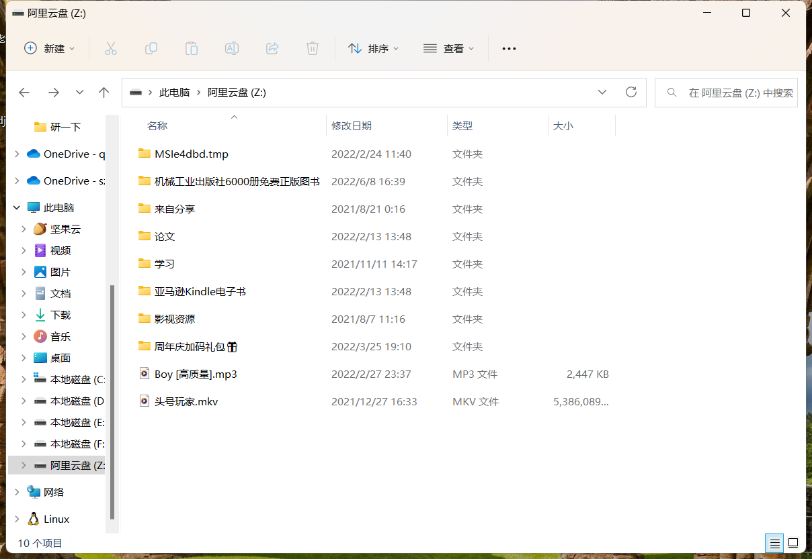Viewport: 812px width, 559px height.
Task: Click the drive icon in address bar
Action: [136, 93]
